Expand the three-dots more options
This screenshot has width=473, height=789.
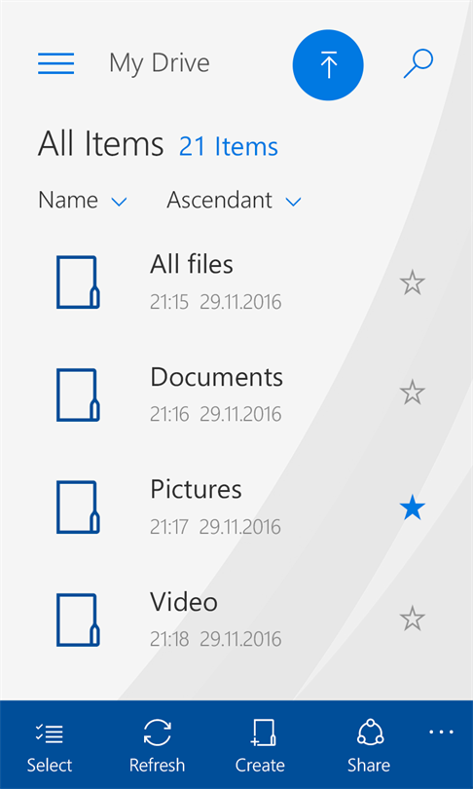[441, 733]
